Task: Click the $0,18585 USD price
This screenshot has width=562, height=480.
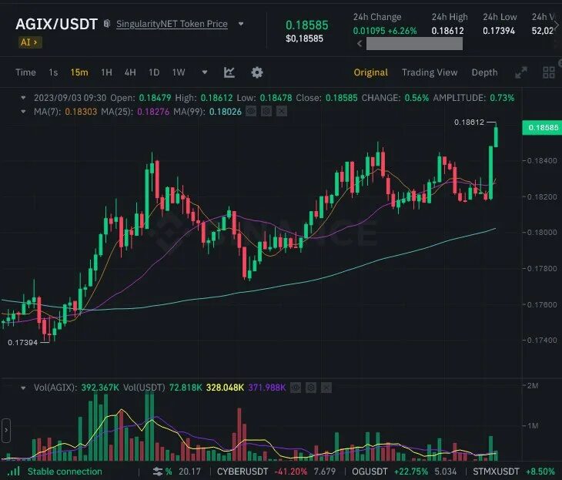Action: [304, 39]
